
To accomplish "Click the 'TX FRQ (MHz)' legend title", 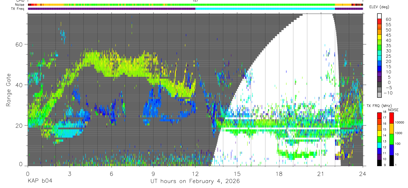I will pyautogui.click(x=379, y=106).
